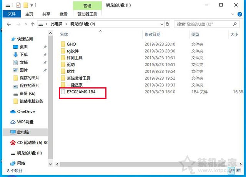Click the horizontal scrollbar left arrow
Viewport: 246px width, 177px height.
(57, 164)
